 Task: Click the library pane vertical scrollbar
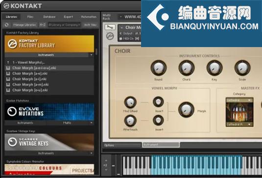coord(96,51)
